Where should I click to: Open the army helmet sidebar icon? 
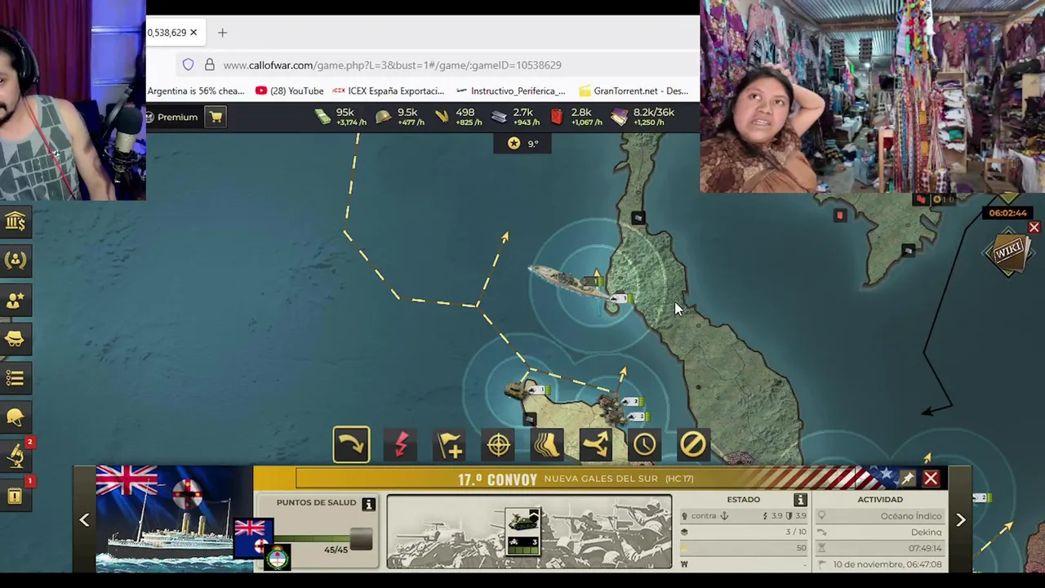tap(15, 417)
